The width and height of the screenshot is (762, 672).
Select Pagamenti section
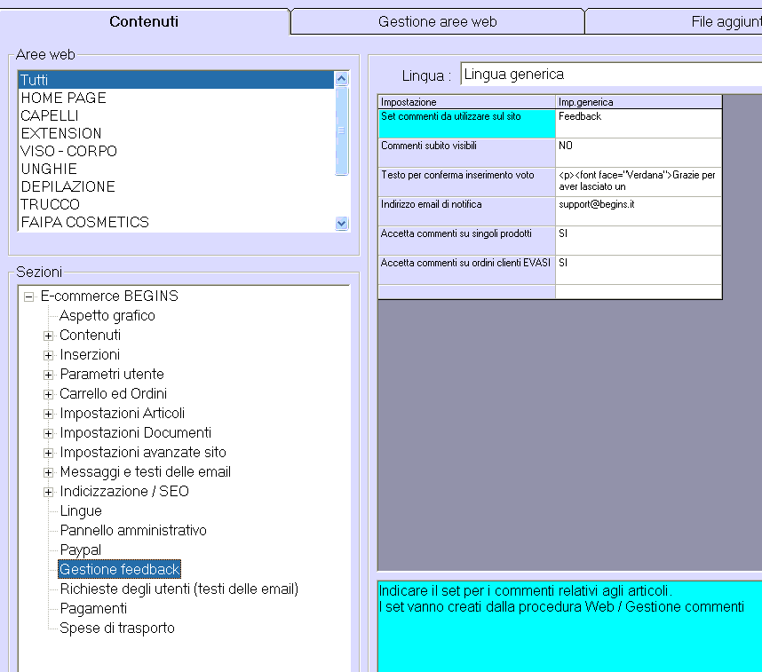[x=93, y=608]
